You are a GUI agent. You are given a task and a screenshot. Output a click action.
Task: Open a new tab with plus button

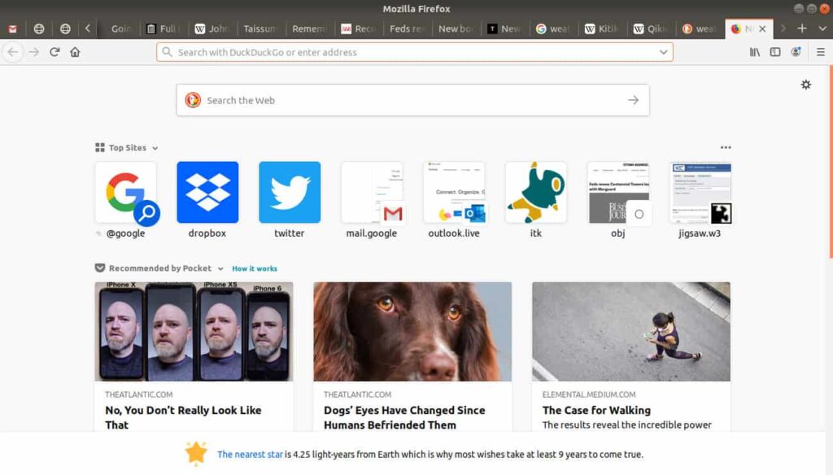click(802, 28)
